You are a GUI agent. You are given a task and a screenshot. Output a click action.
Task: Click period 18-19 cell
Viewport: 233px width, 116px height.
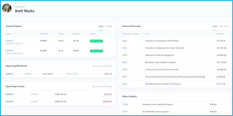(61, 51)
